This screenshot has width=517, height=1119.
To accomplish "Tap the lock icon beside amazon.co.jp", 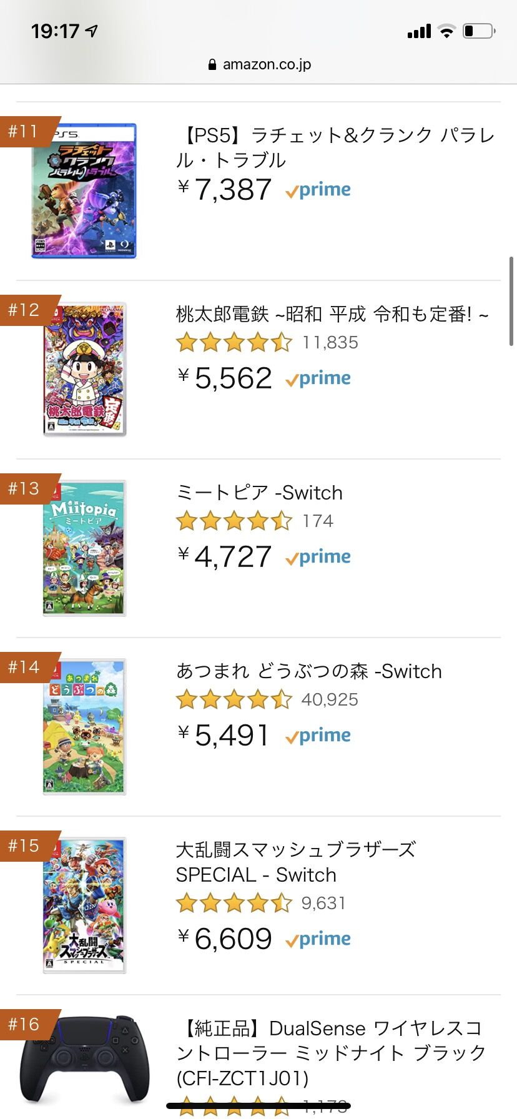I will 212,64.
